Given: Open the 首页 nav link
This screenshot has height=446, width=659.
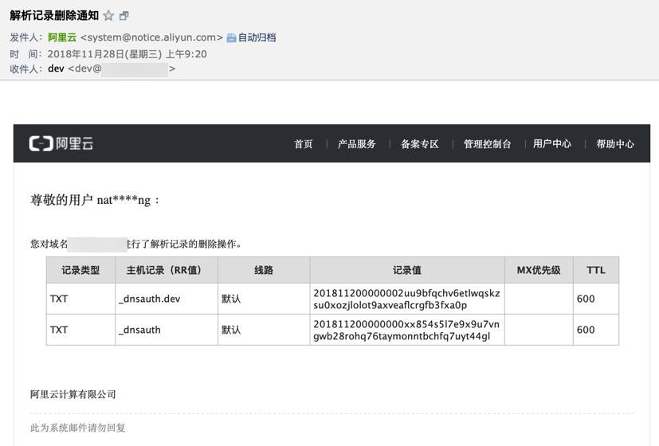Looking at the screenshot, I should (x=304, y=144).
